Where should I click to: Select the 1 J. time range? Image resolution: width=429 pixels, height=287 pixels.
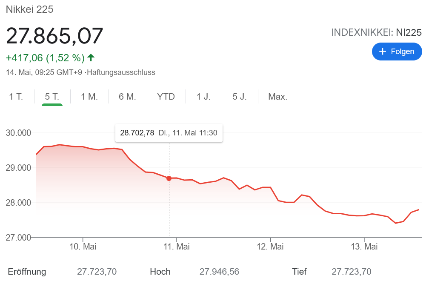(x=203, y=97)
